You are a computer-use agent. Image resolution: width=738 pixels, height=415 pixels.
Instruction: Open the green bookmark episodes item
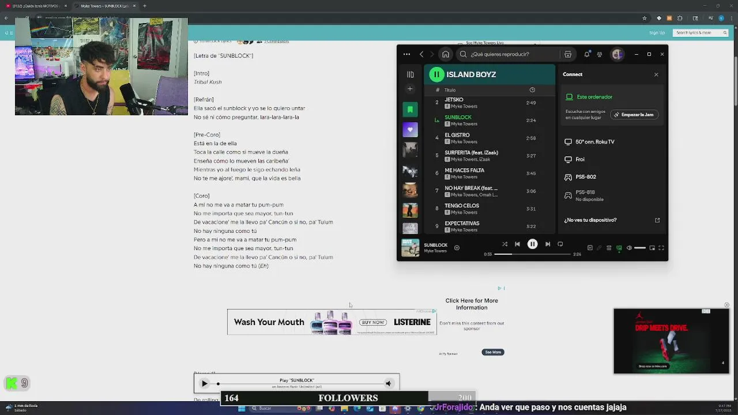point(410,110)
